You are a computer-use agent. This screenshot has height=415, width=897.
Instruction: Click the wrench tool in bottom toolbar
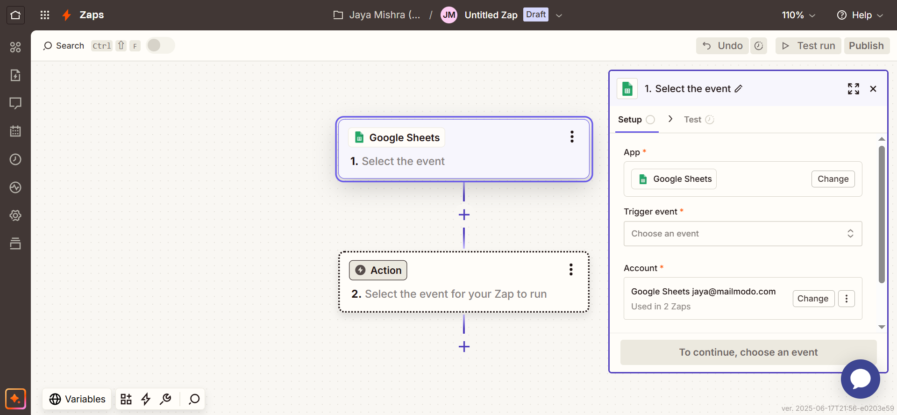[x=165, y=399]
